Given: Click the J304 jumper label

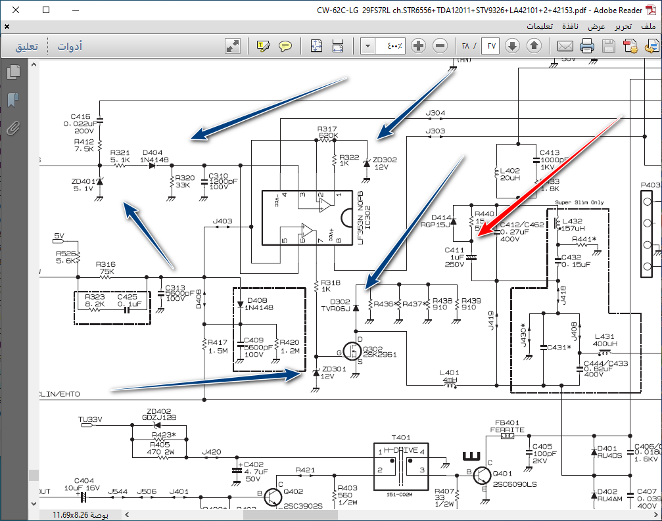Looking at the screenshot, I should click(435, 112).
